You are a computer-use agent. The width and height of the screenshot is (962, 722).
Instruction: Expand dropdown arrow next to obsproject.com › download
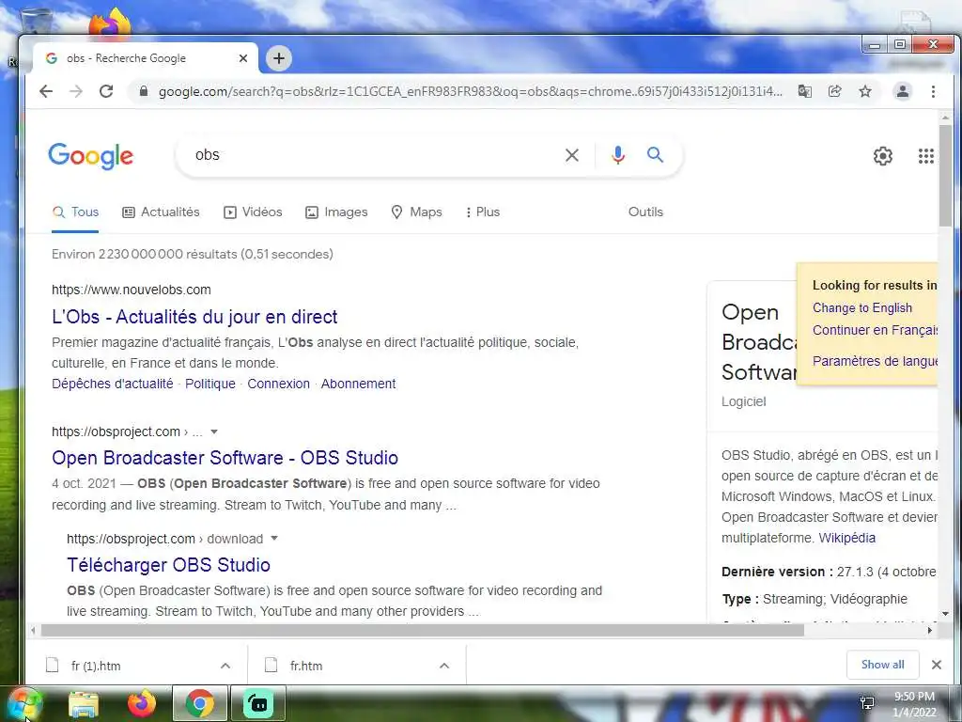tap(274, 539)
